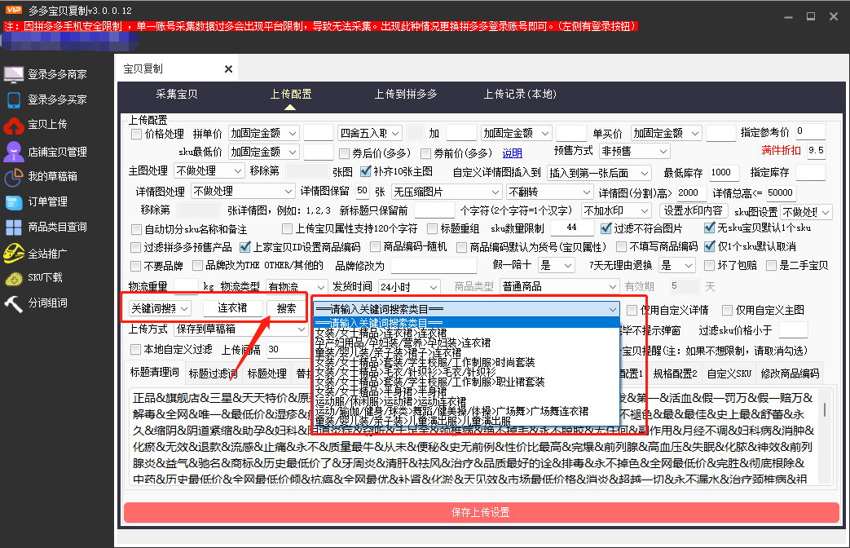Viewport: 850px width, 548px height.
Task: Open the 预售方式 非预售 dropdown
Action: point(635,151)
